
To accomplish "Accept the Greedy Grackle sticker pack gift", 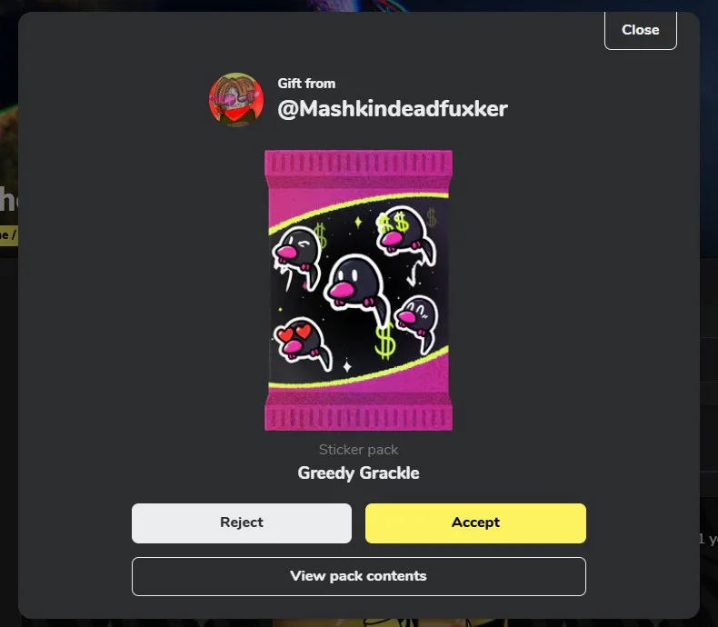I will click(475, 523).
